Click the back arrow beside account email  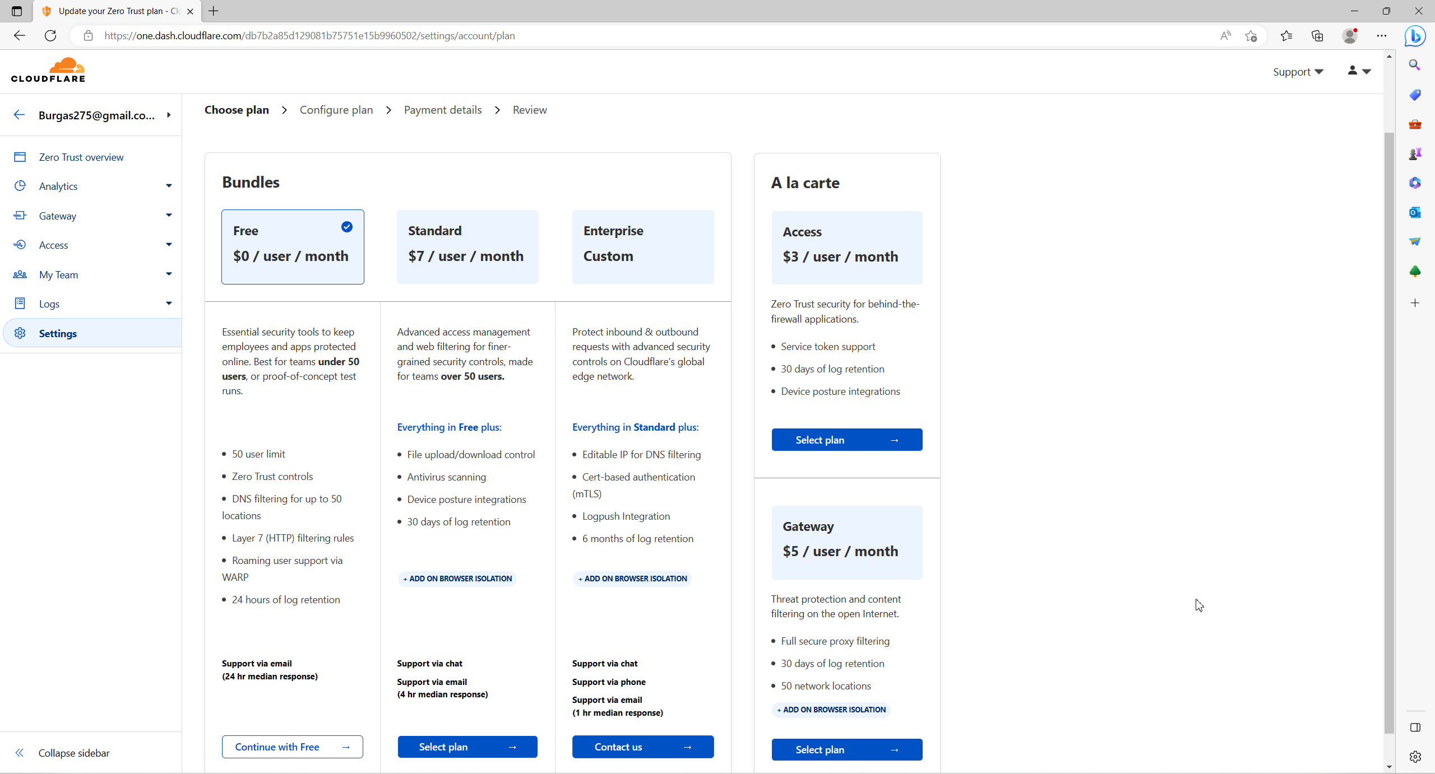coord(19,115)
